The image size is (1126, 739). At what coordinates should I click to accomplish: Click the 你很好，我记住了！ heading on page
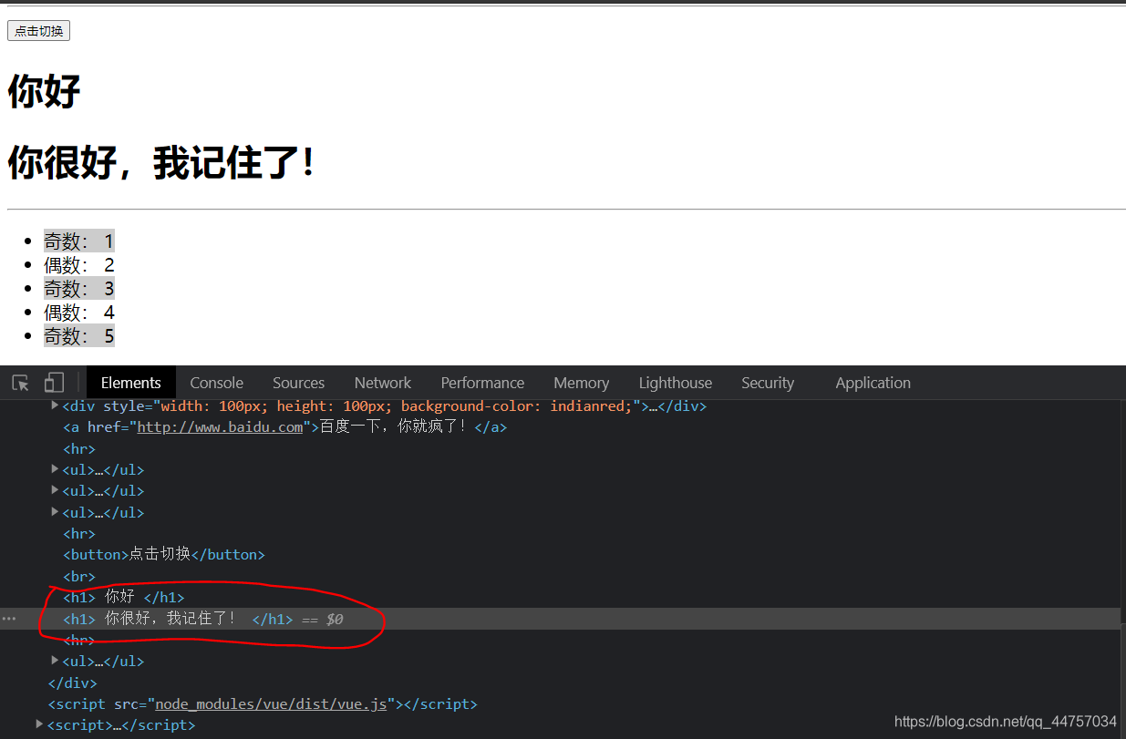[x=162, y=163]
